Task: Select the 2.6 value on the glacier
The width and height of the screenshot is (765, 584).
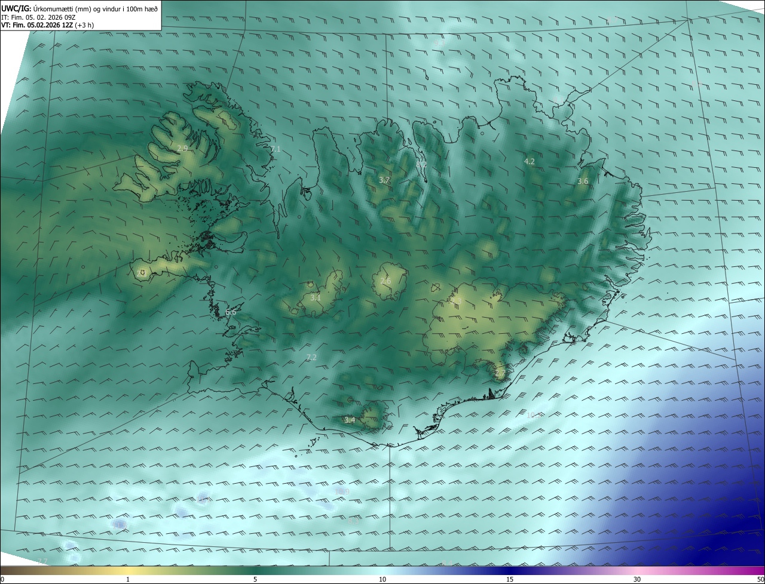Action: pyautogui.click(x=385, y=281)
